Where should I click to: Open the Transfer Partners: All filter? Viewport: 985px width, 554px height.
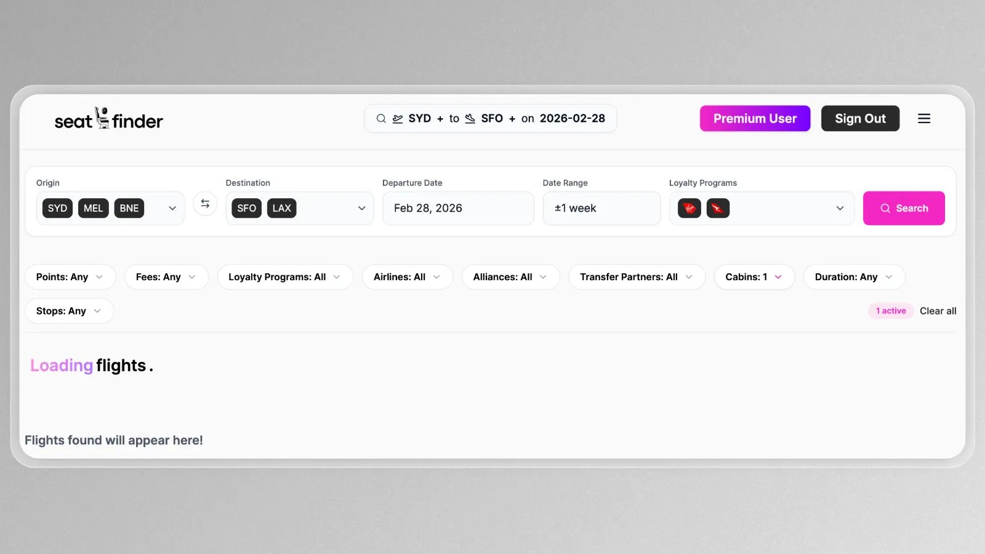point(637,277)
